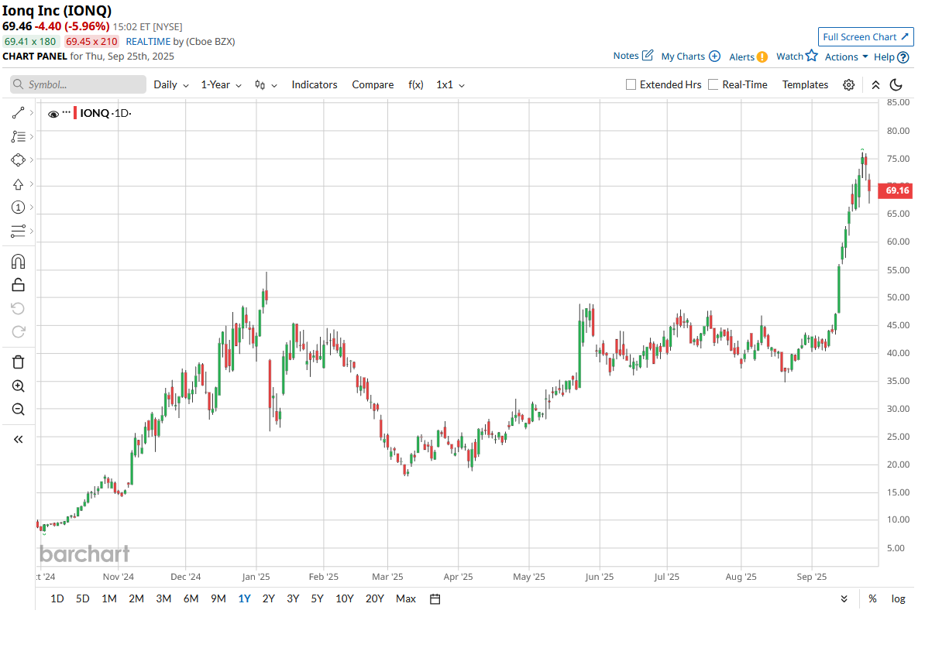Toggle percent scale mode
The width and height of the screenshot is (925, 648).
tap(872, 599)
